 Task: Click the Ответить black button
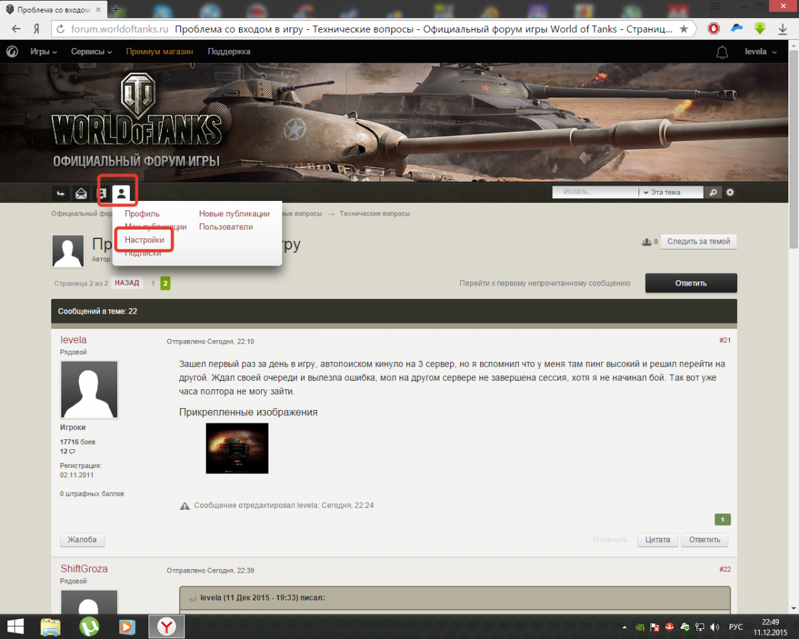(x=691, y=283)
